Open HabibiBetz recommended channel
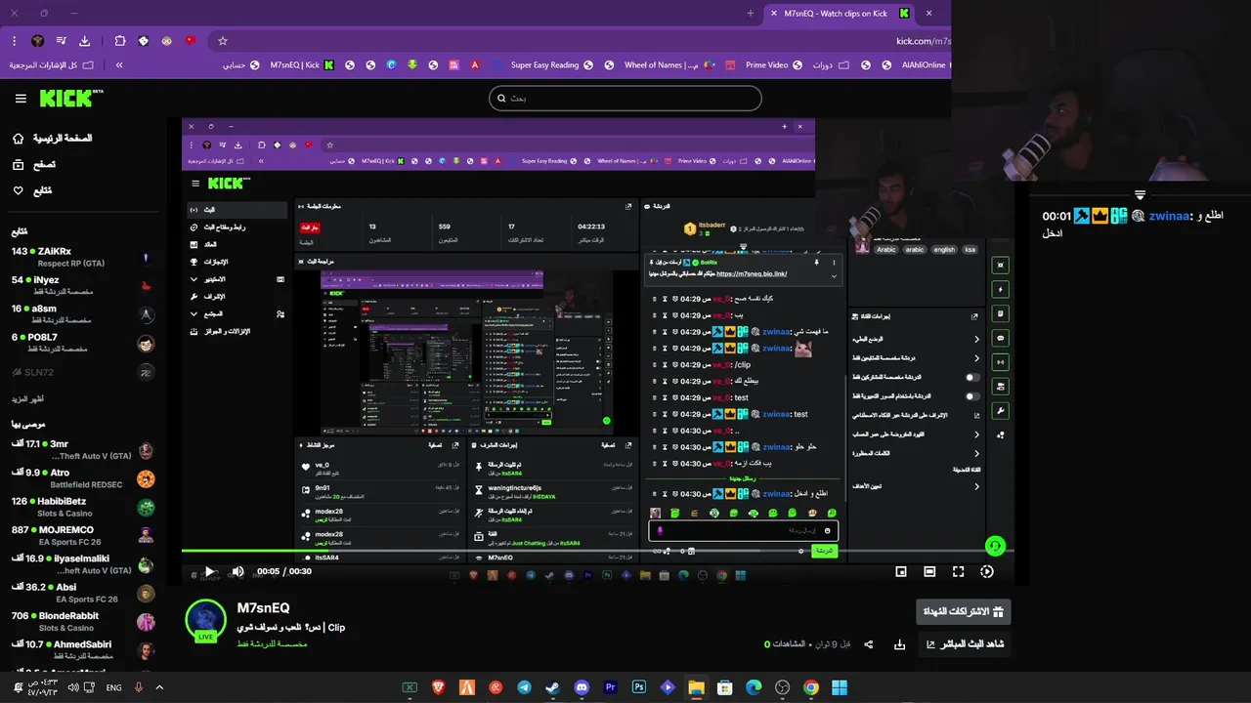 tap(83, 507)
